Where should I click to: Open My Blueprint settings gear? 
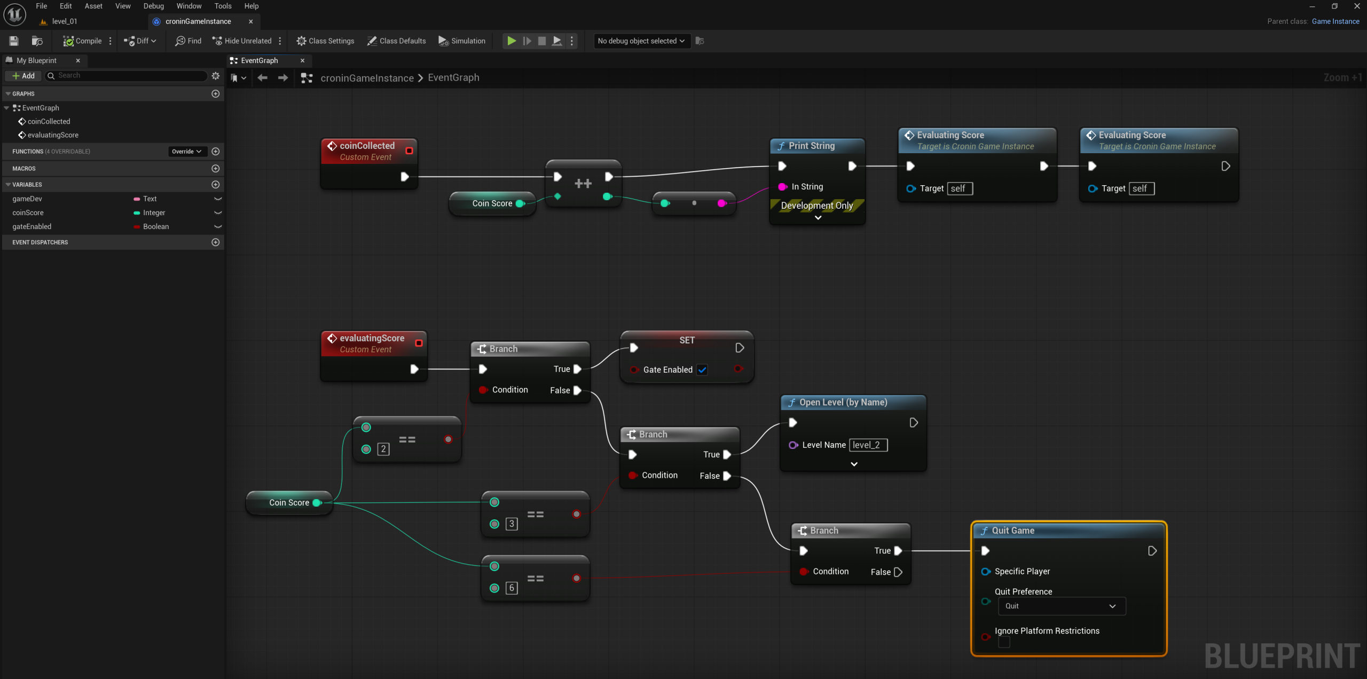pos(215,76)
